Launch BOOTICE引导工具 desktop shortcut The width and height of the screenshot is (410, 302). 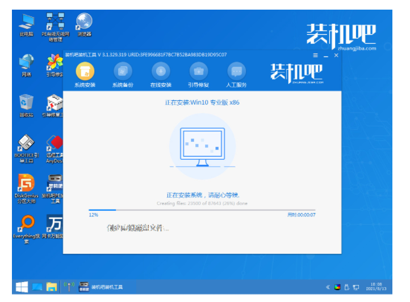pyautogui.click(x=27, y=148)
